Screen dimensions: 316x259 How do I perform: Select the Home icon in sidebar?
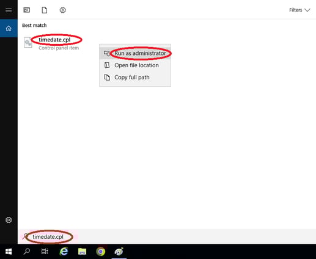9,28
